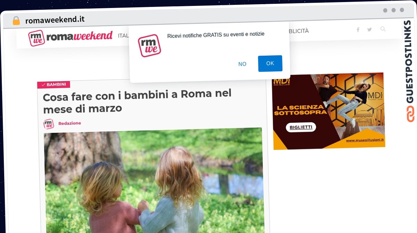Click the La Scienza Sottosopra ad banner
Screen dimensions: 417x233
(329, 111)
